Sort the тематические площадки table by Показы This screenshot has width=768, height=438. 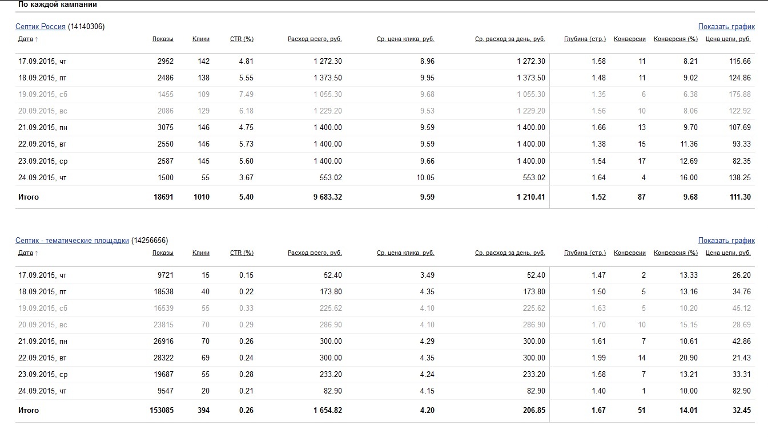tap(163, 253)
